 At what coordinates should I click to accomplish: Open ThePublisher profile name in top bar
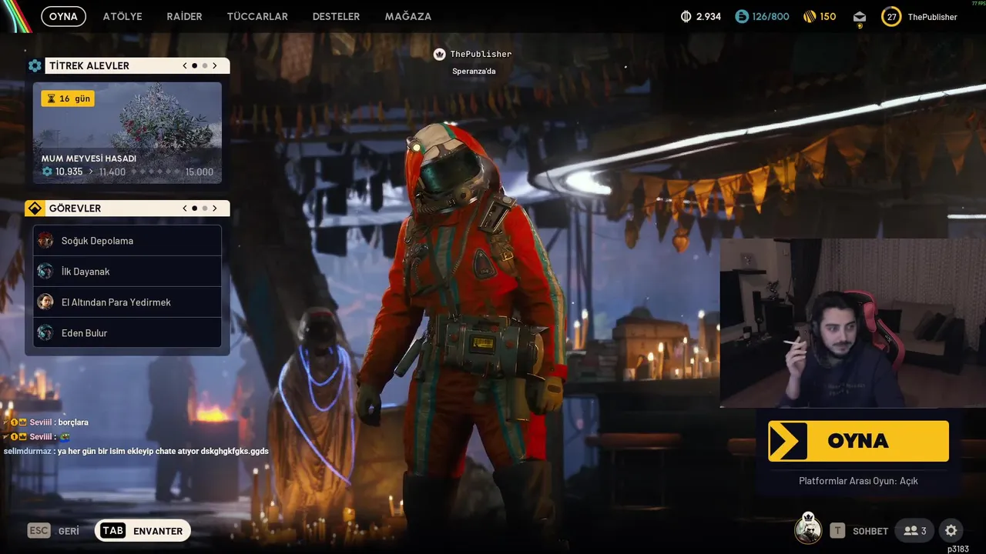932,17
